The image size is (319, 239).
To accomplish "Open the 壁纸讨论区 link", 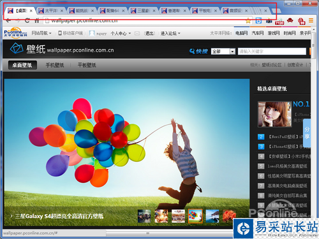I will [x=272, y=65].
